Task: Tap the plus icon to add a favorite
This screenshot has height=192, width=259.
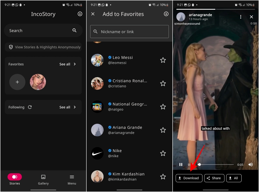Action: click(x=17, y=82)
